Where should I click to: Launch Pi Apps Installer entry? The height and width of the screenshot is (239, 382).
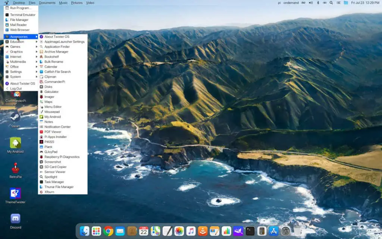(x=63, y=137)
